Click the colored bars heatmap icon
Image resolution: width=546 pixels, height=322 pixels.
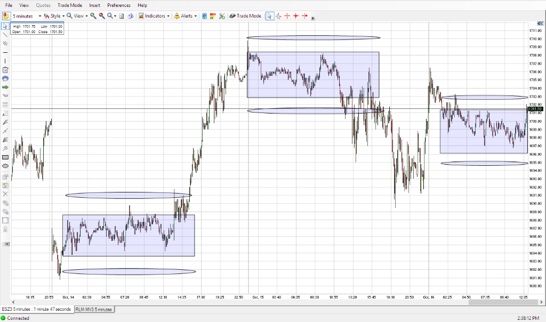pos(213,16)
